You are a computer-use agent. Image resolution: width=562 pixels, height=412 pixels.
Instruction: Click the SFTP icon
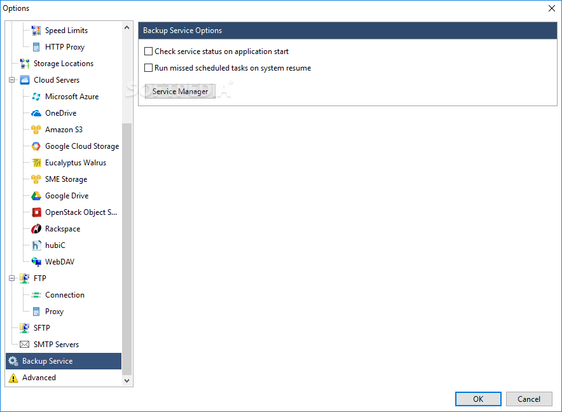(x=25, y=327)
